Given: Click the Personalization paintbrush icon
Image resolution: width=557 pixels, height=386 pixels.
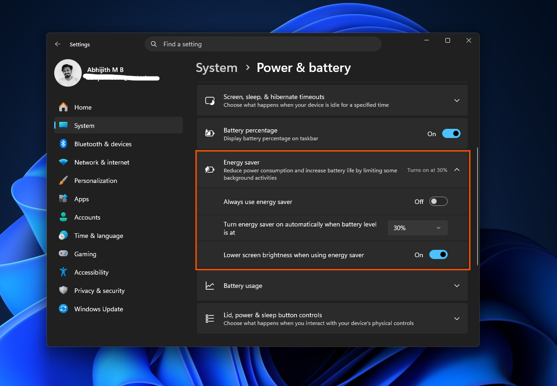Looking at the screenshot, I should [63, 181].
